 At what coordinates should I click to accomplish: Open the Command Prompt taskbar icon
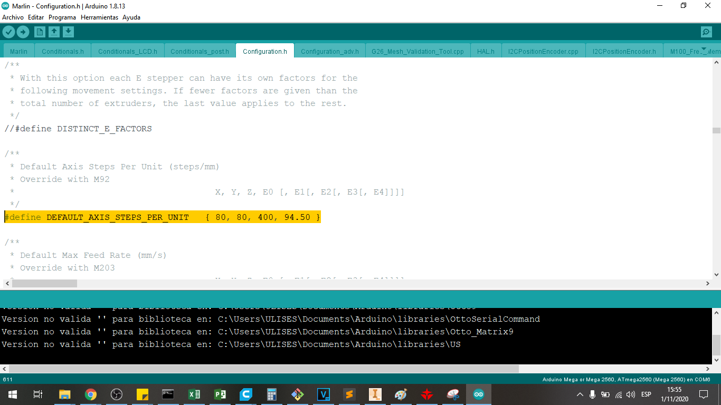point(168,394)
